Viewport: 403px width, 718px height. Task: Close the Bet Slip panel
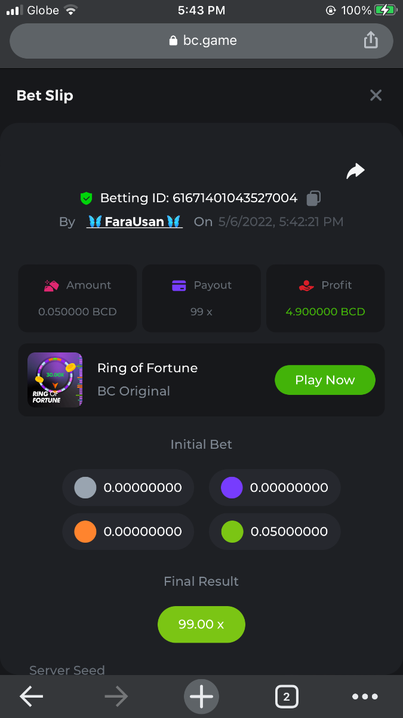[376, 96]
